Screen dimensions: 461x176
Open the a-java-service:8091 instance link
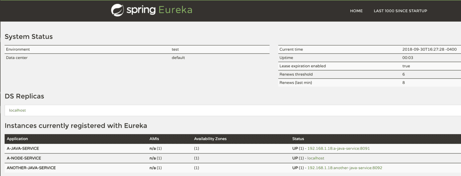[339, 148]
